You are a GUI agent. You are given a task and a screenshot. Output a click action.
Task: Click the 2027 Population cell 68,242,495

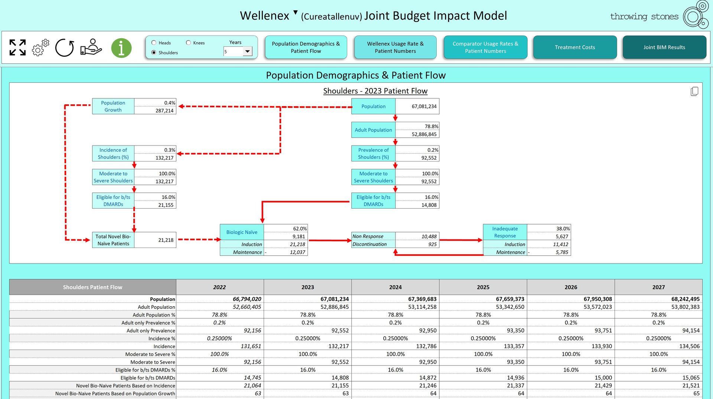tap(658, 299)
